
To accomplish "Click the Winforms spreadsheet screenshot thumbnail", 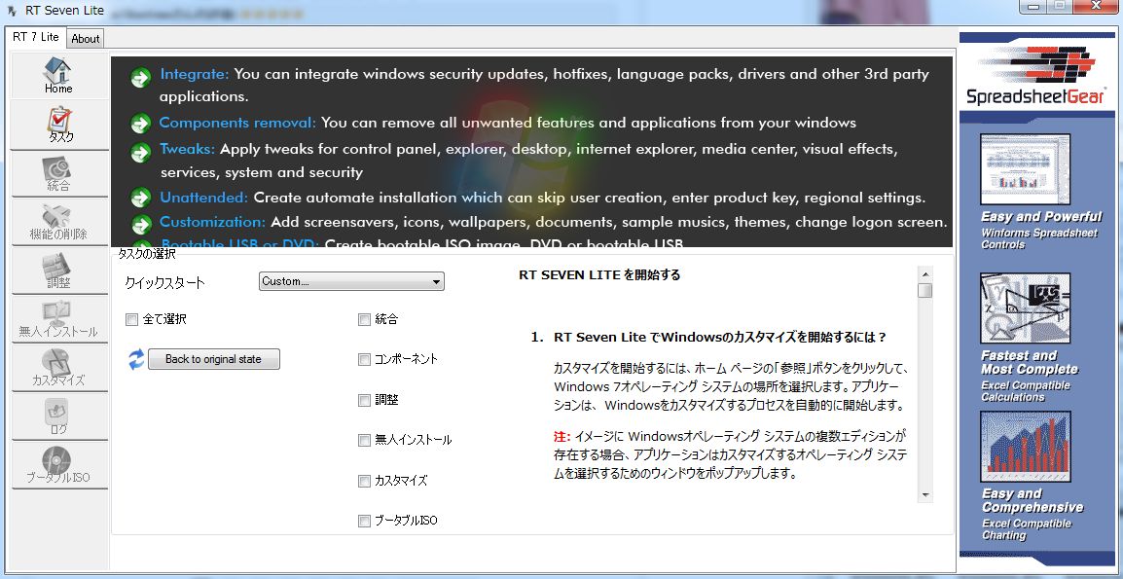I will click(1025, 169).
